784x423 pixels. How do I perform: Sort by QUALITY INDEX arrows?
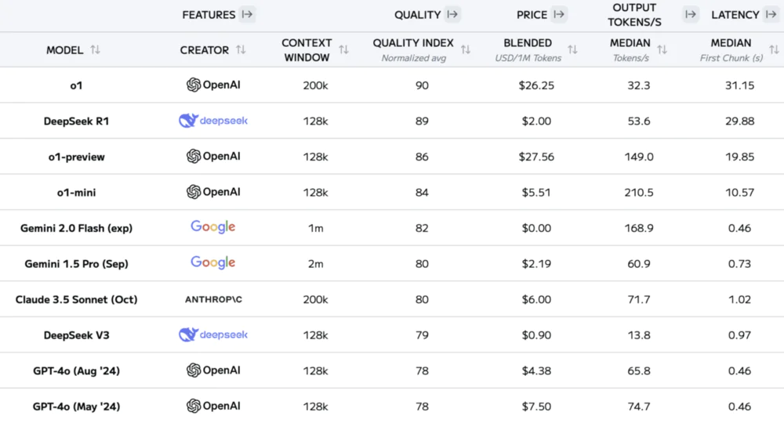466,49
